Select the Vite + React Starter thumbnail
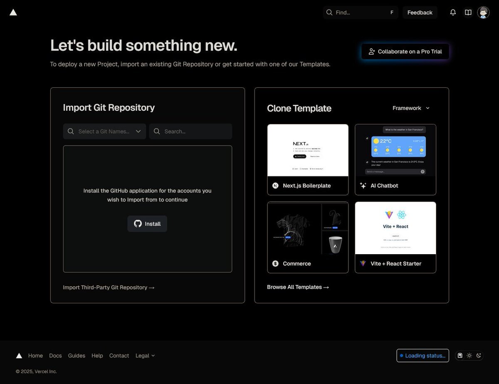499x384 pixels. 395,228
